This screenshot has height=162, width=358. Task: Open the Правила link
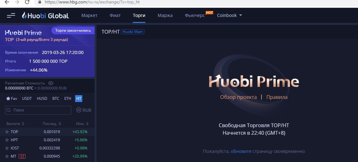[277, 97]
